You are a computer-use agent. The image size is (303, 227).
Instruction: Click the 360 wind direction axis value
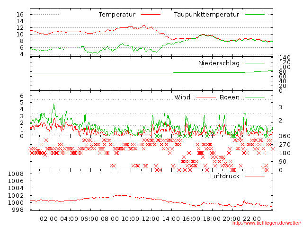[285, 136]
